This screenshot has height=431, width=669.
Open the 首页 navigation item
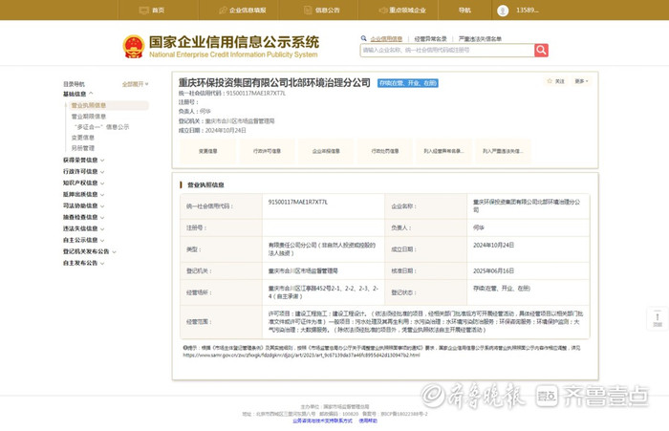(158, 11)
